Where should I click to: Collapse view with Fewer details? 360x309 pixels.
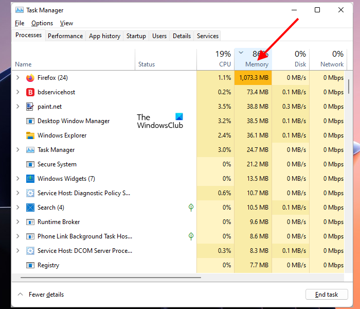click(41, 295)
